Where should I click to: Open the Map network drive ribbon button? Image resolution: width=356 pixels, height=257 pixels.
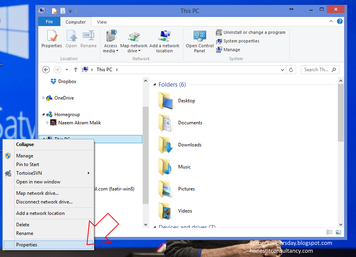pyautogui.click(x=134, y=41)
